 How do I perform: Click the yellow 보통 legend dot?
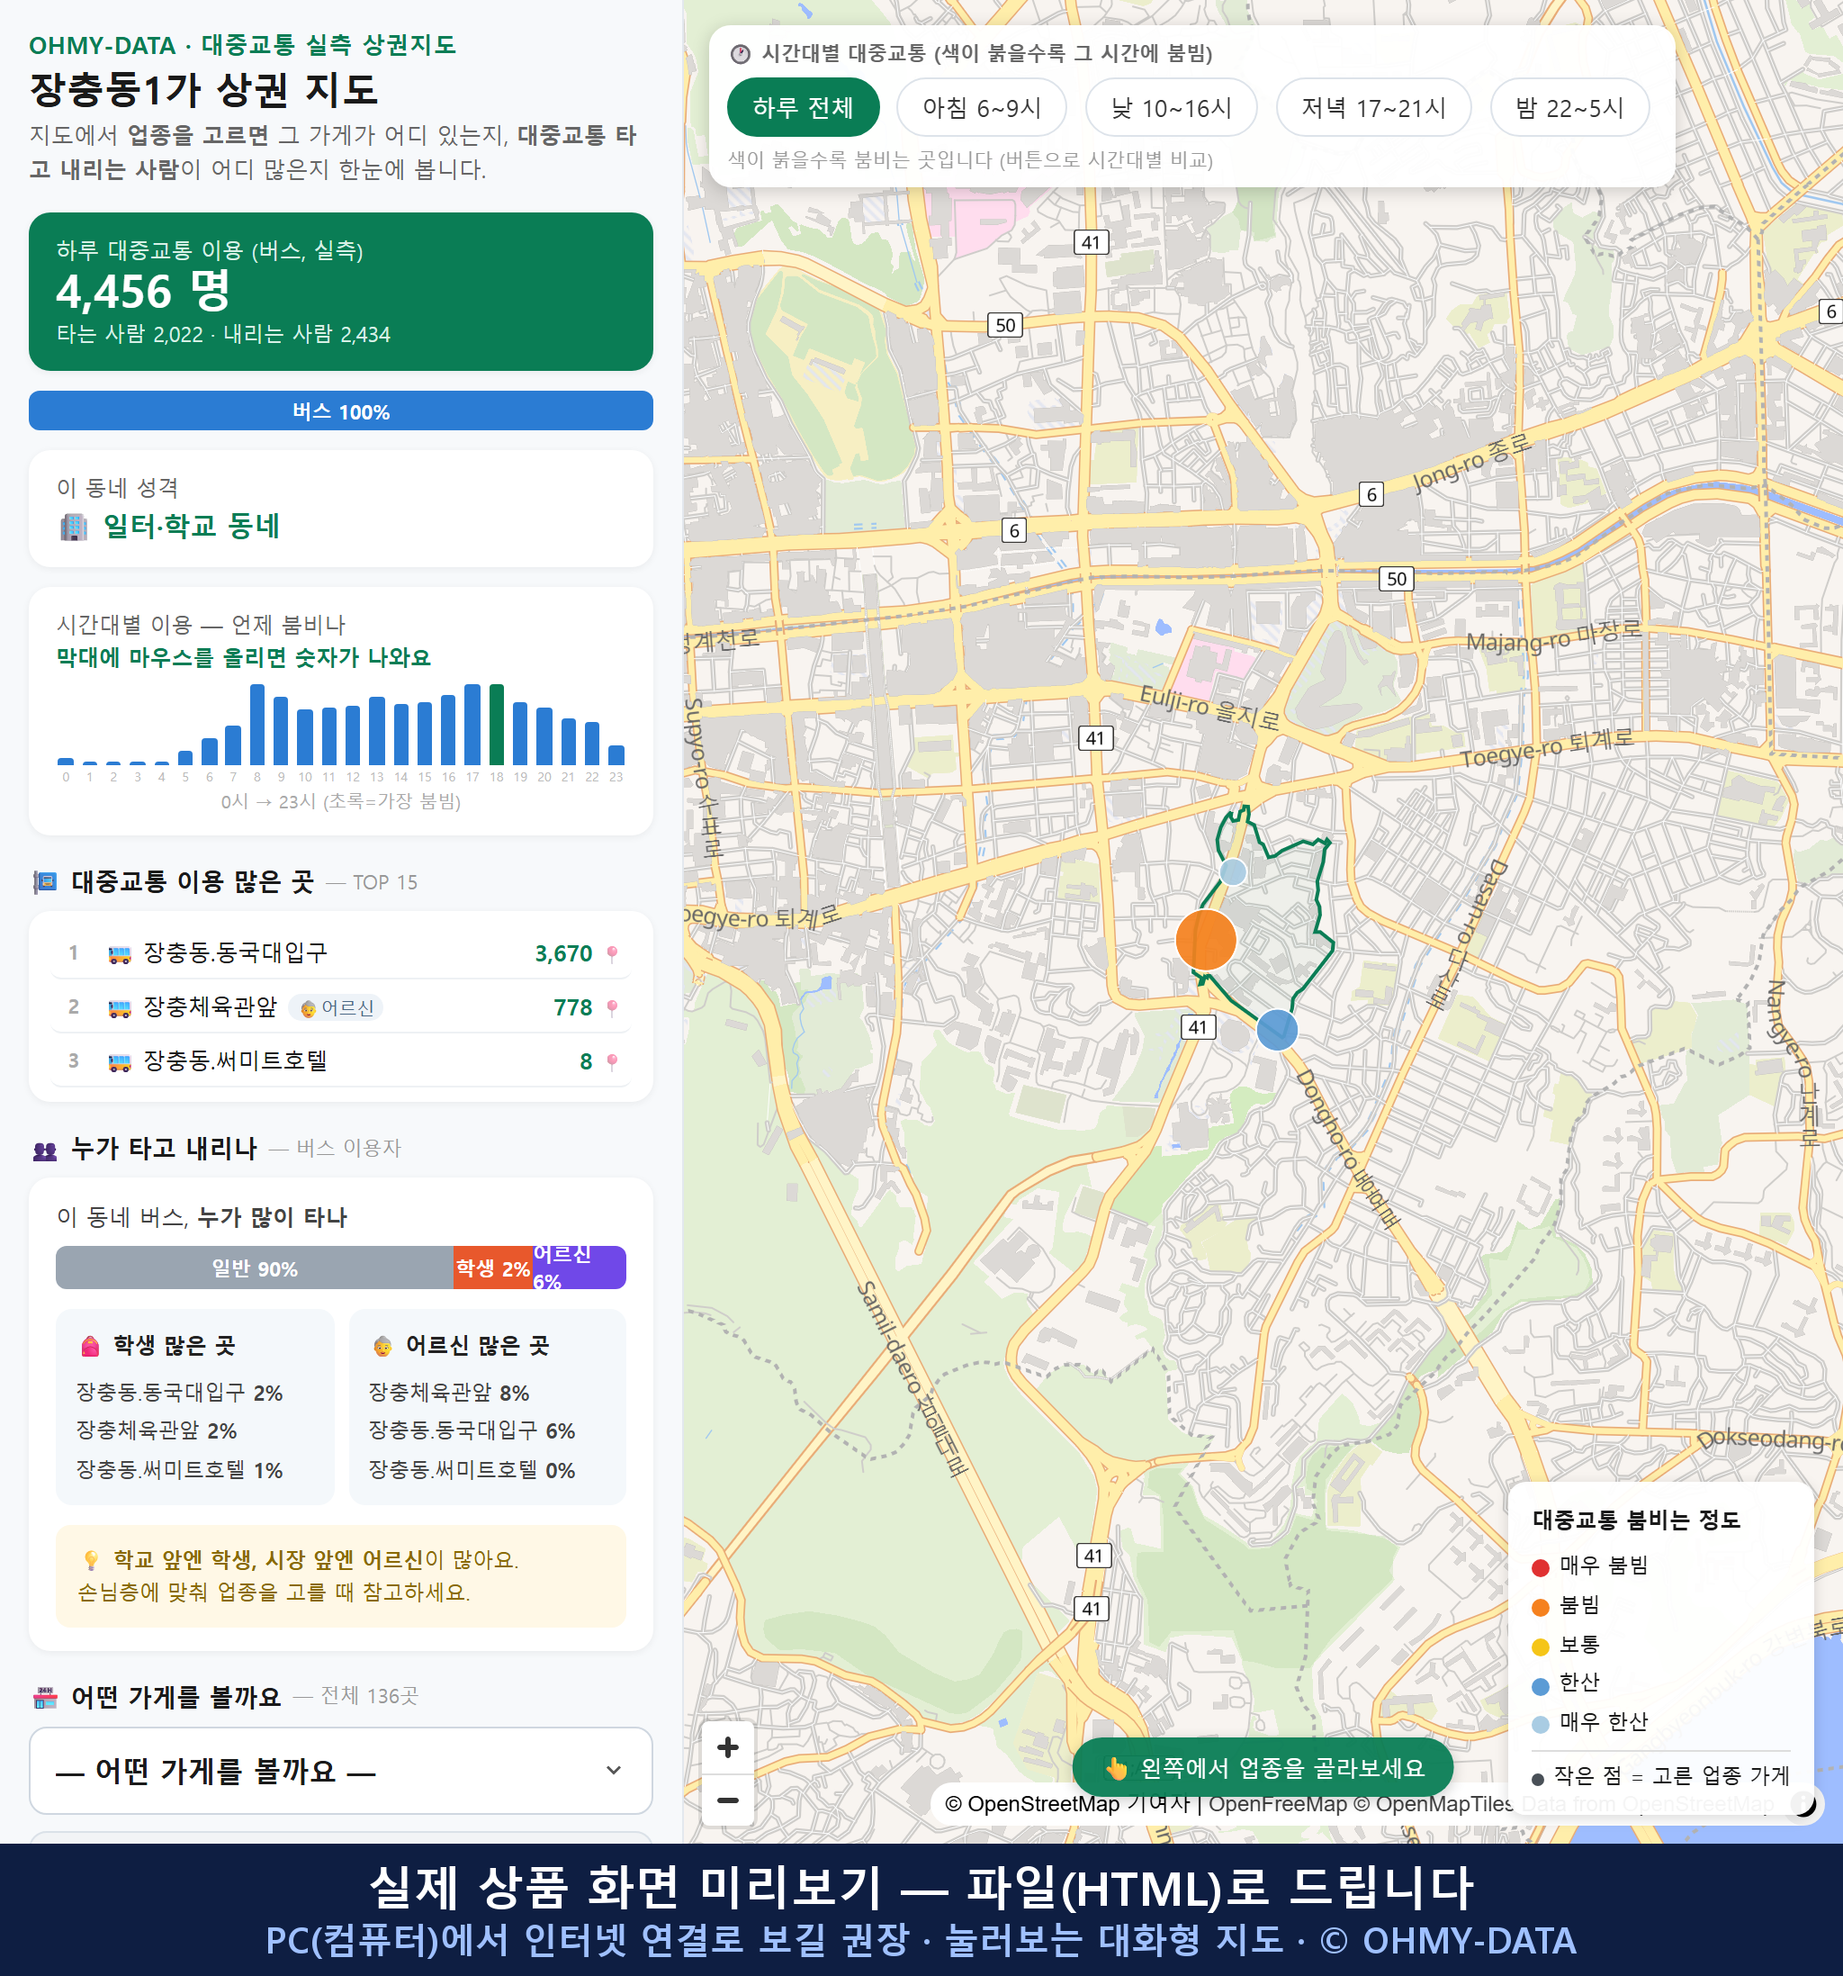(1540, 1647)
